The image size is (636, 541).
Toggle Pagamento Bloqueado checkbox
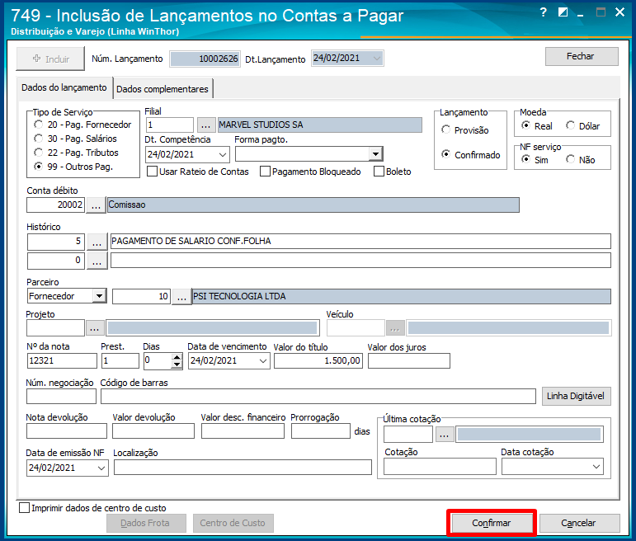coord(266,172)
